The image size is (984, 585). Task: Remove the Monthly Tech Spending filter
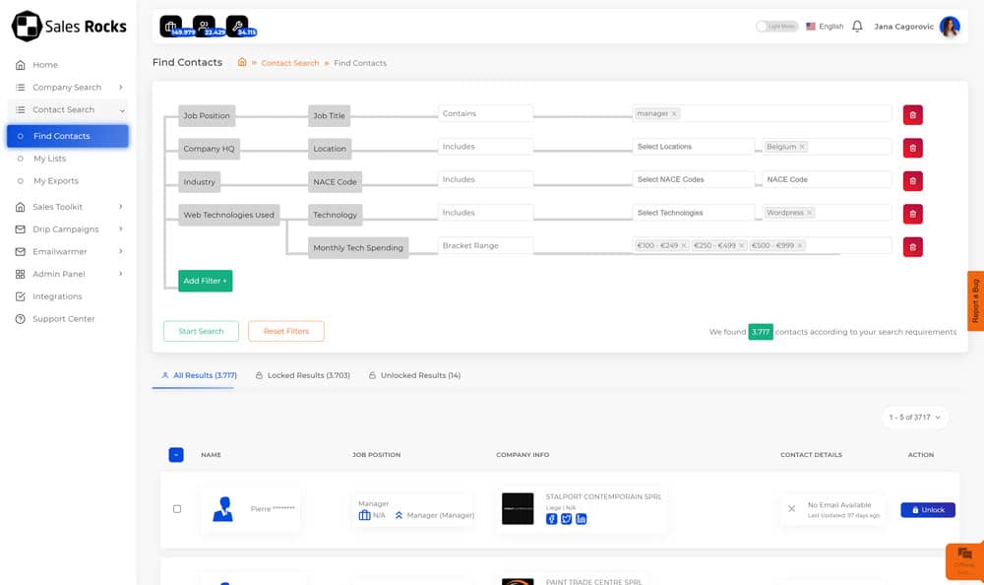[913, 247]
